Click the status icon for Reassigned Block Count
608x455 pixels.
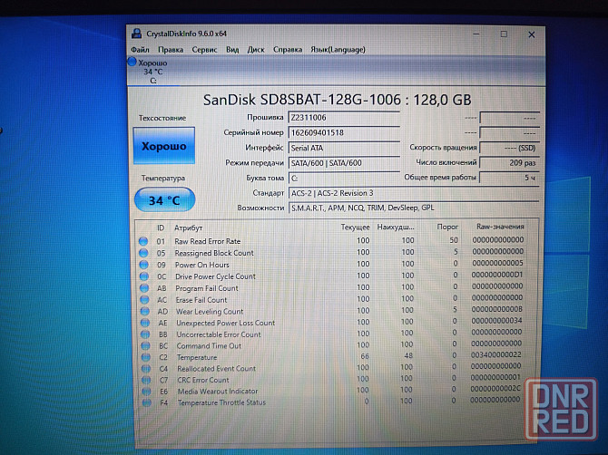tap(143, 253)
